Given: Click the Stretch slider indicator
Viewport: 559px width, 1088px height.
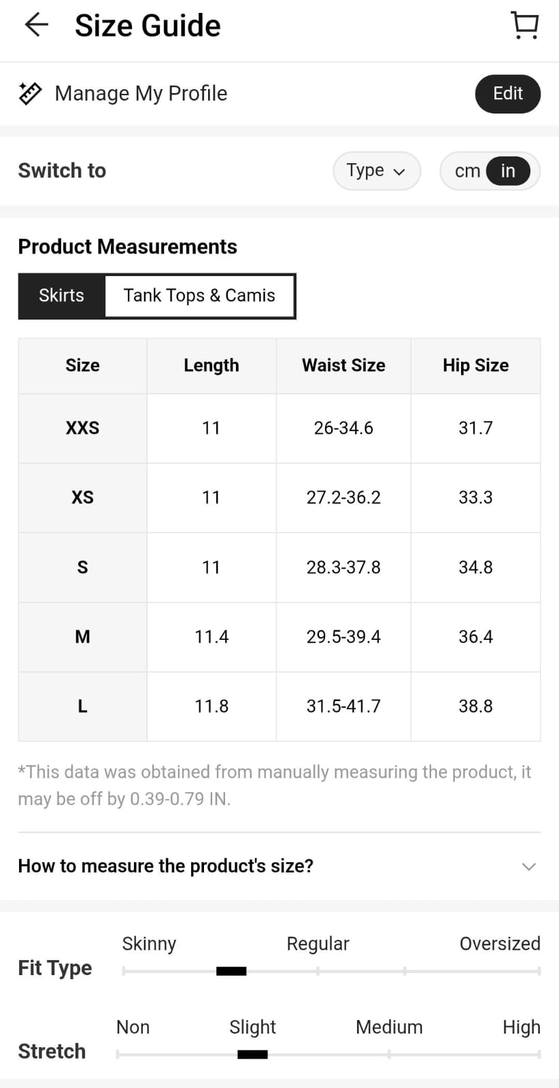Looking at the screenshot, I should (252, 1055).
